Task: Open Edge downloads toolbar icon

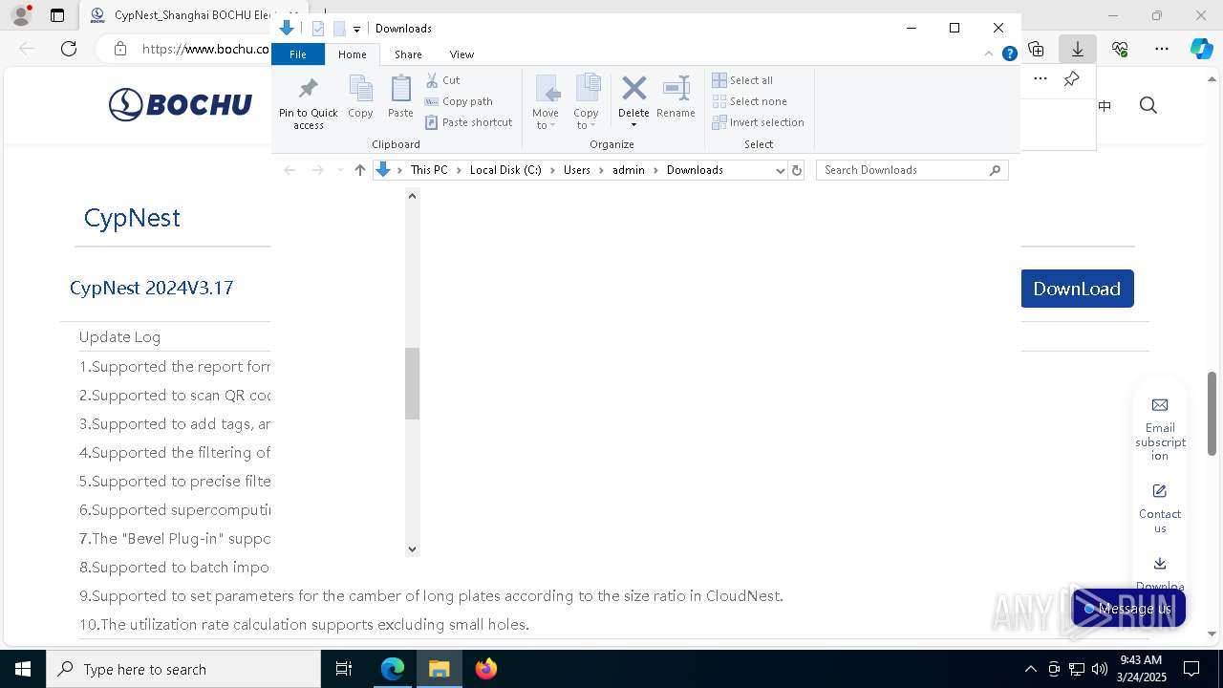Action: tap(1078, 49)
